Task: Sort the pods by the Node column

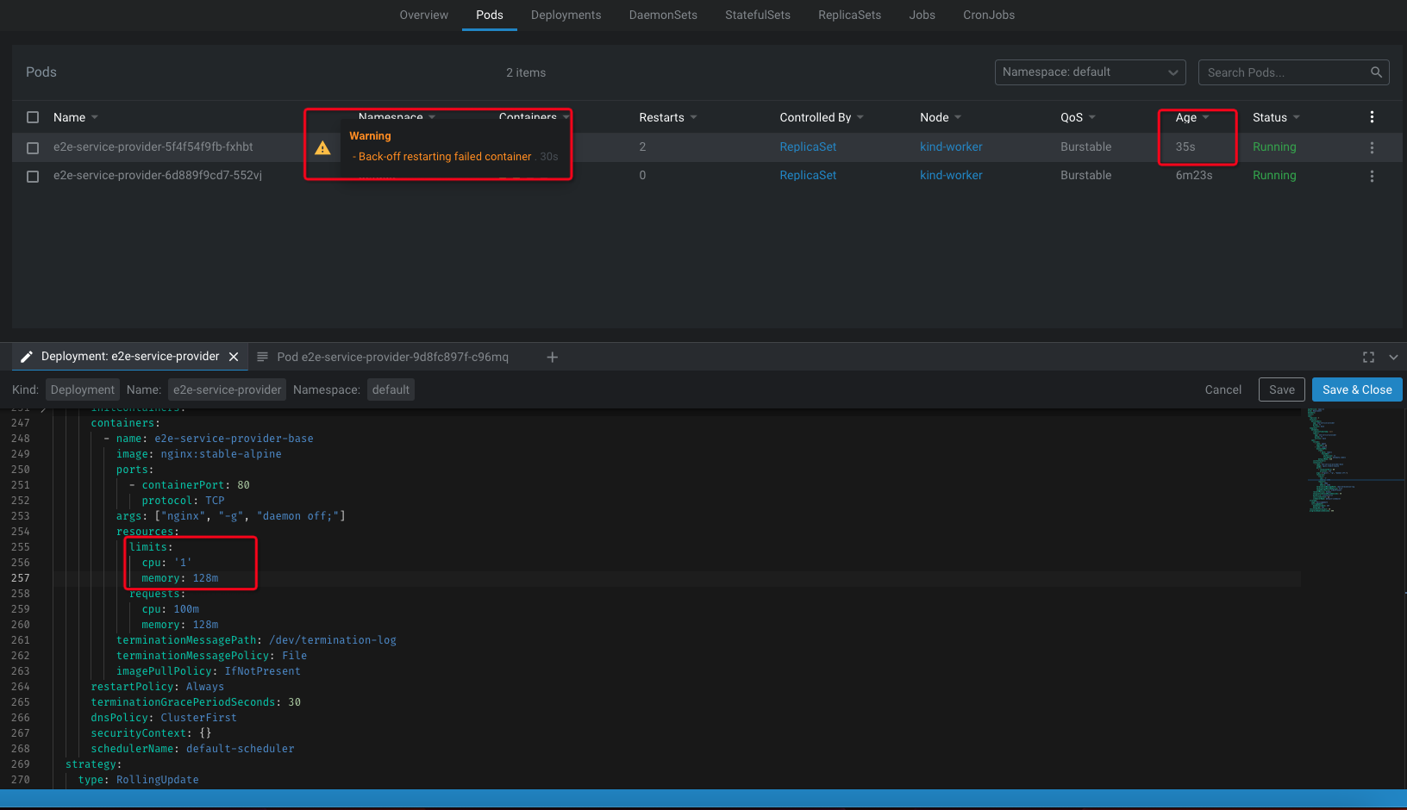Action: (x=941, y=117)
